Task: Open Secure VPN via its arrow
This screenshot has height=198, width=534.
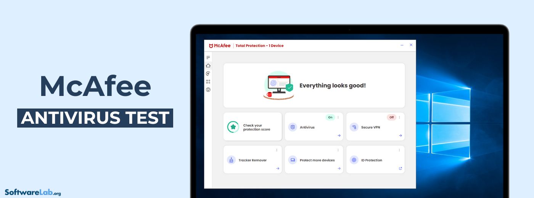Action: pyautogui.click(x=400, y=136)
